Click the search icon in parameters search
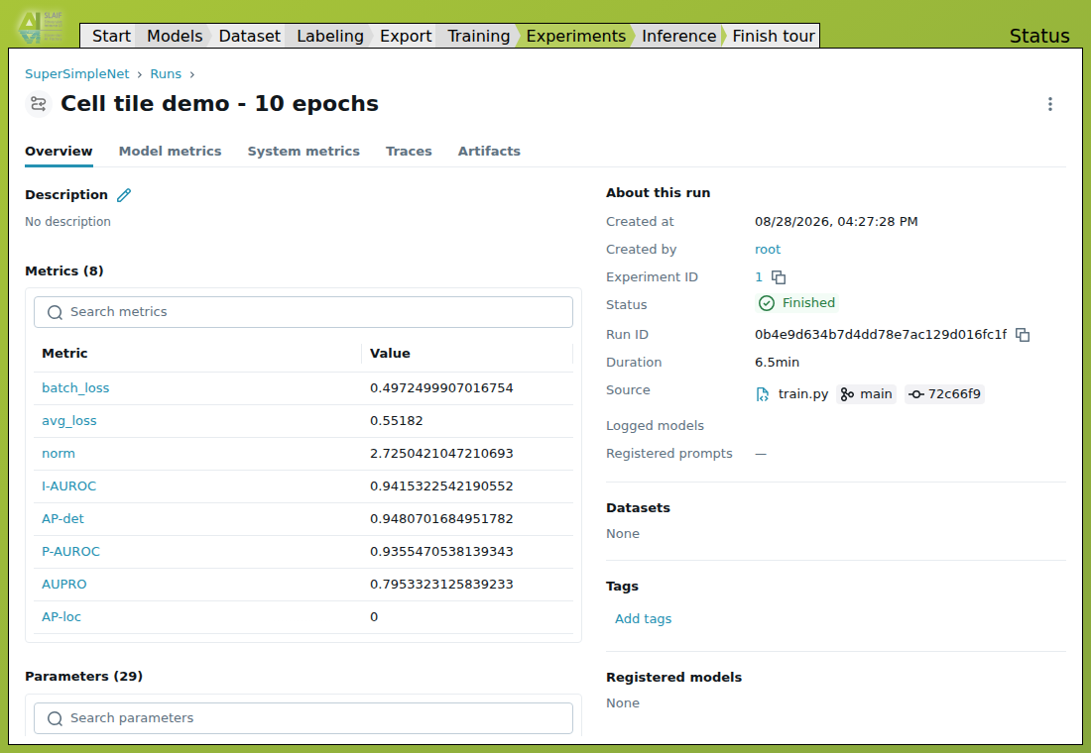 [x=55, y=718]
